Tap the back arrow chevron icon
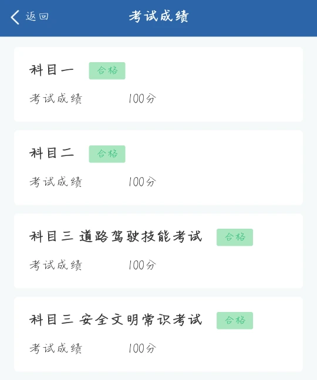 15,17
